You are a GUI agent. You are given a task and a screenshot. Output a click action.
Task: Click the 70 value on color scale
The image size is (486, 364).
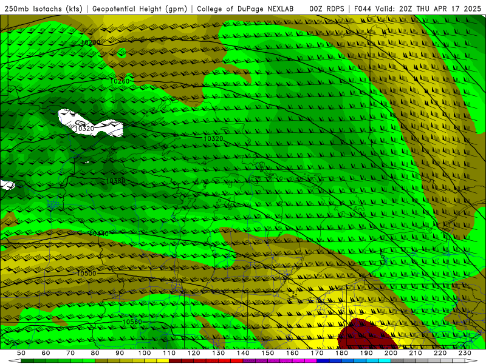coord(70,353)
